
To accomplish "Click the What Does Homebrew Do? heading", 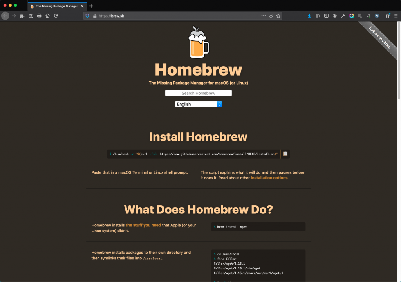I will coord(199,210).
